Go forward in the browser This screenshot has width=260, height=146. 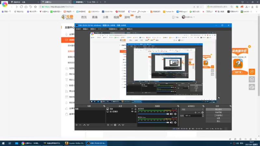point(17,7)
